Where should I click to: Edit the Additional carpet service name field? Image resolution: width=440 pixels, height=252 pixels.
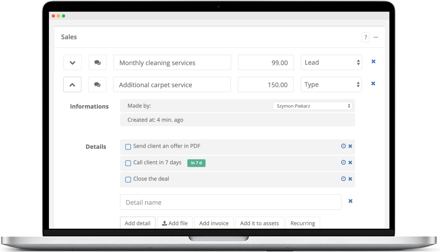click(172, 85)
